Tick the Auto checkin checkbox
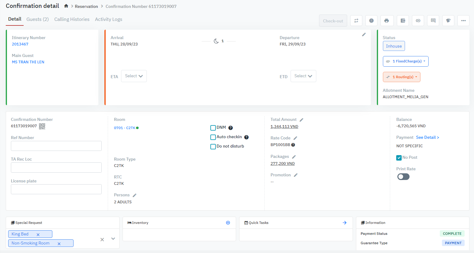The height and width of the screenshot is (253, 474). (213, 137)
